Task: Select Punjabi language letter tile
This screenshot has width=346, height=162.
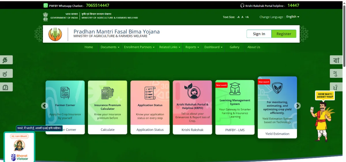Action: point(336,87)
